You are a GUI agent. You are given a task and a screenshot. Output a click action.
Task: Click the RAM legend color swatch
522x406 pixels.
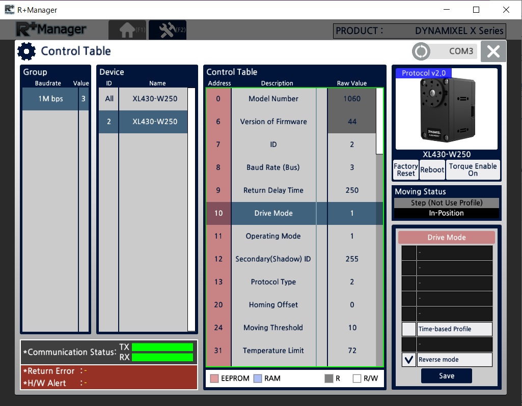(x=258, y=379)
